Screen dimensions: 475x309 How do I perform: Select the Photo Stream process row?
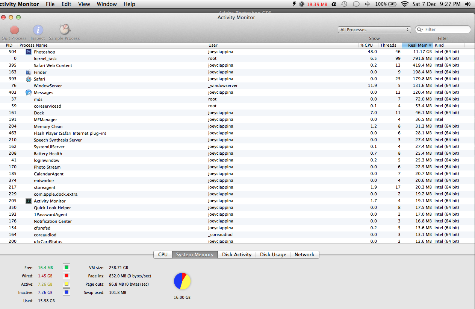[x=237, y=167]
